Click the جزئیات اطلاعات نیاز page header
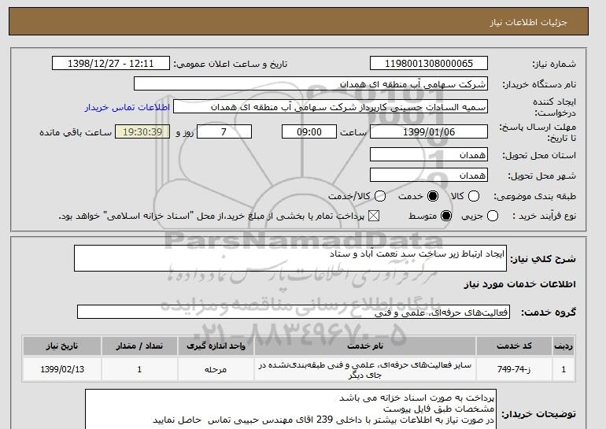This screenshot has width=606, height=429. click(528, 22)
